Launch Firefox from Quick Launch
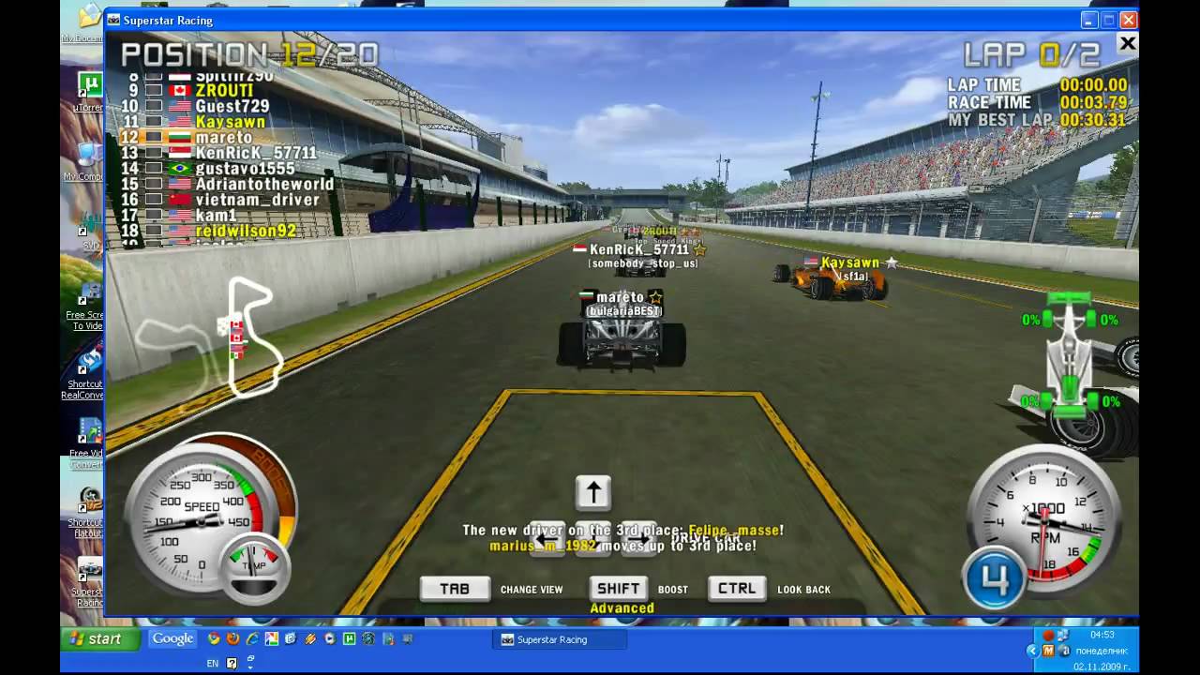 (x=233, y=639)
